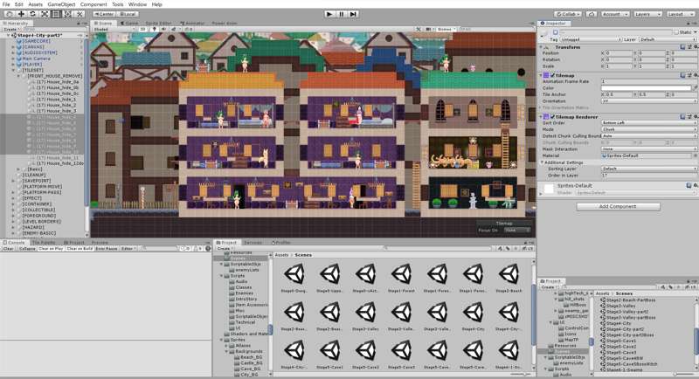
Task: Switch to the Animator tab
Action: point(192,24)
